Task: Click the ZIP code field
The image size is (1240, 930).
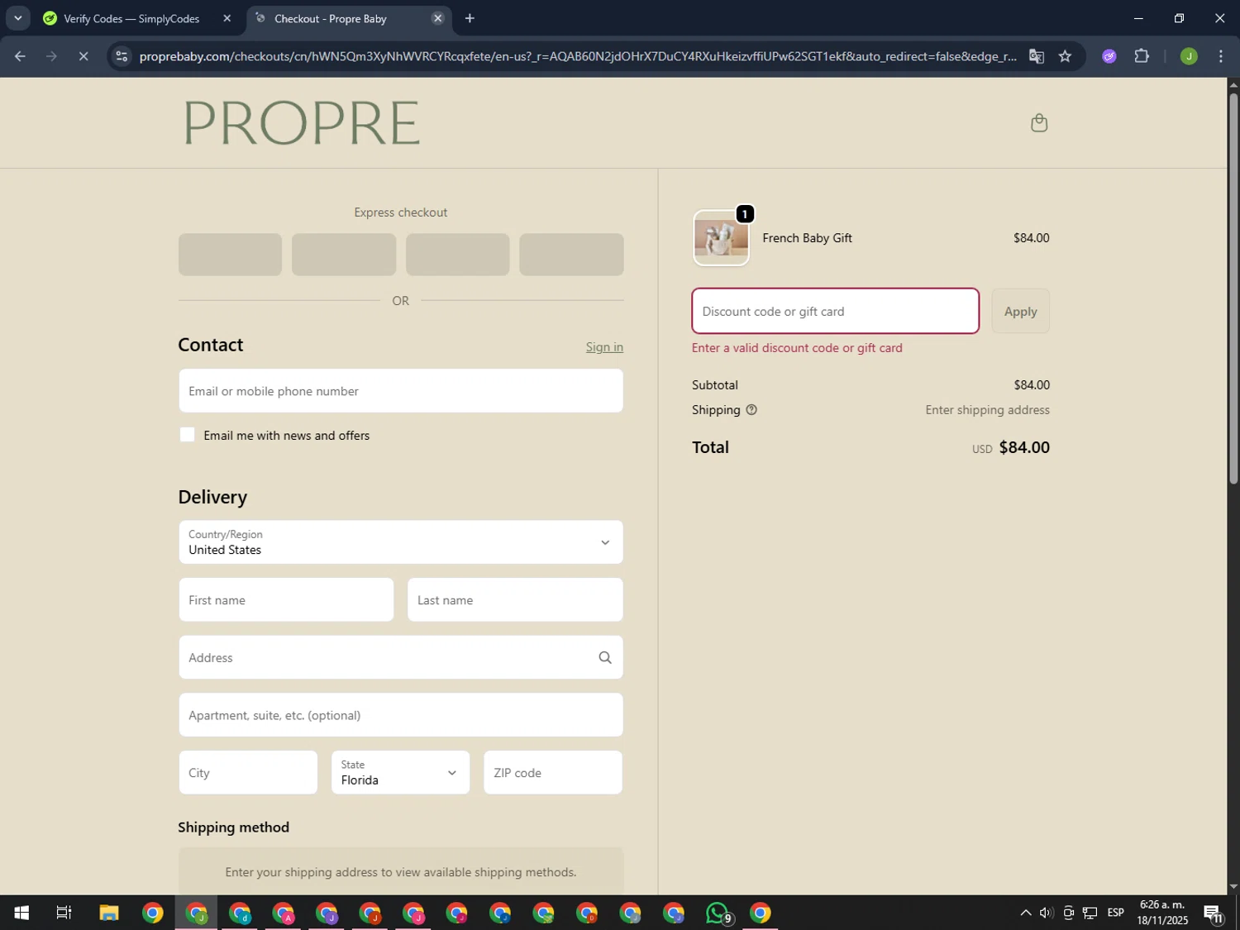Action: [553, 772]
